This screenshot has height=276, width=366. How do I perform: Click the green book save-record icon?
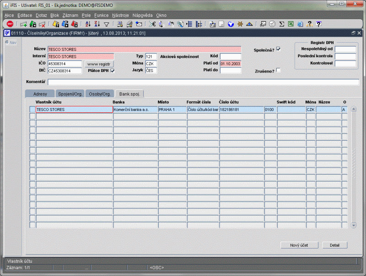(x=33, y=24)
